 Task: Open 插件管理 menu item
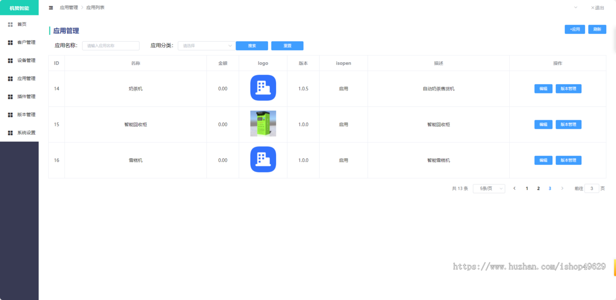[x=26, y=97]
